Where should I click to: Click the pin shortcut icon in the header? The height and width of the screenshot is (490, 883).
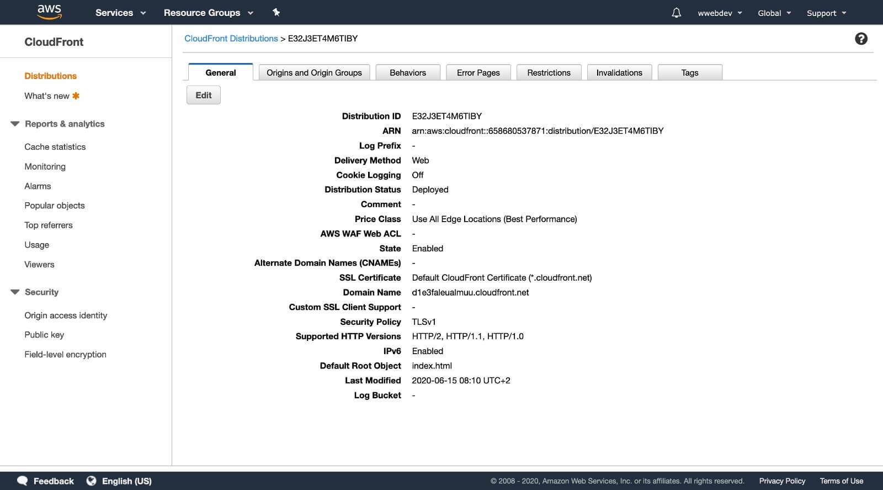[276, 12]
